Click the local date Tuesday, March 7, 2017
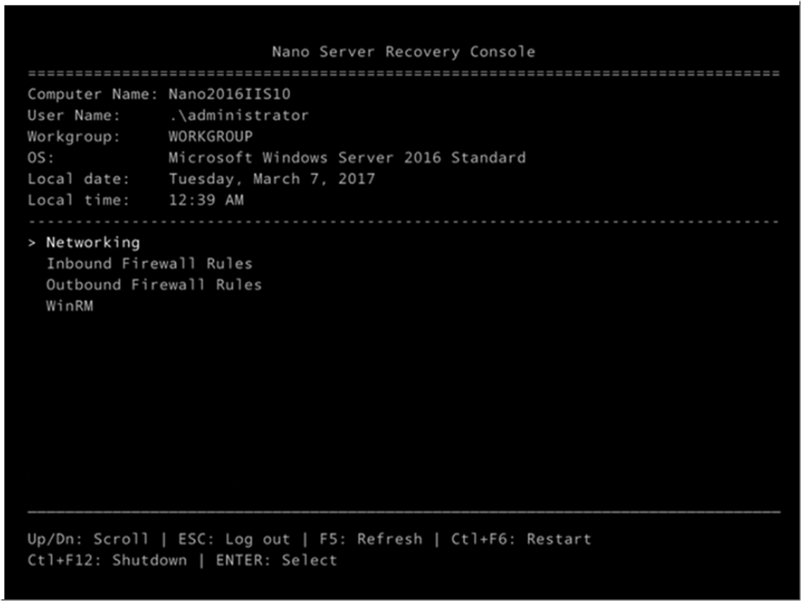Screen dimensions: 801x601 (272, 179)
